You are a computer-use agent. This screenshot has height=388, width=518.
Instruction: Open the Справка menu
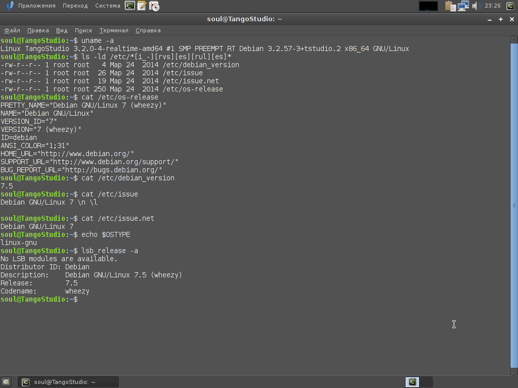click(x=148, y=30)
